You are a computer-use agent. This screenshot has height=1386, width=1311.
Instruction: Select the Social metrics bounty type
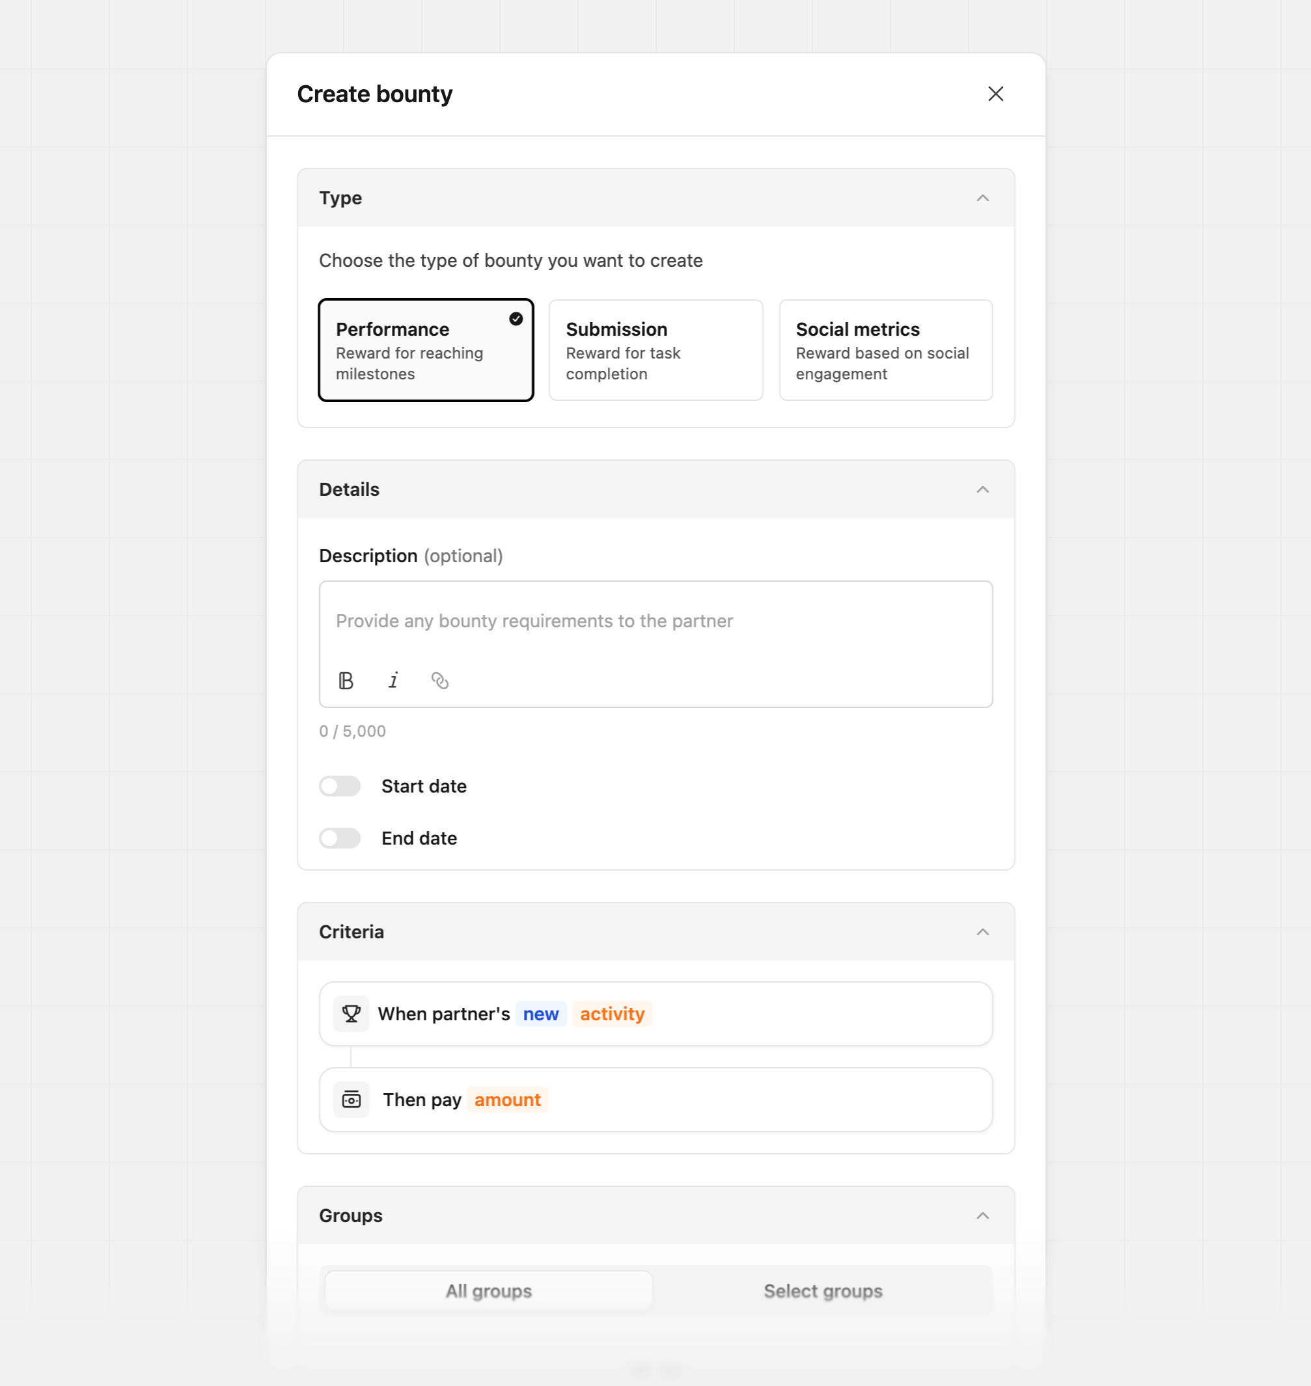tap(885, 350)
